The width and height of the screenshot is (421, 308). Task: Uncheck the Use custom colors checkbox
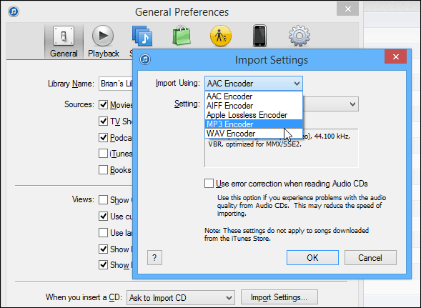point(103,216)
